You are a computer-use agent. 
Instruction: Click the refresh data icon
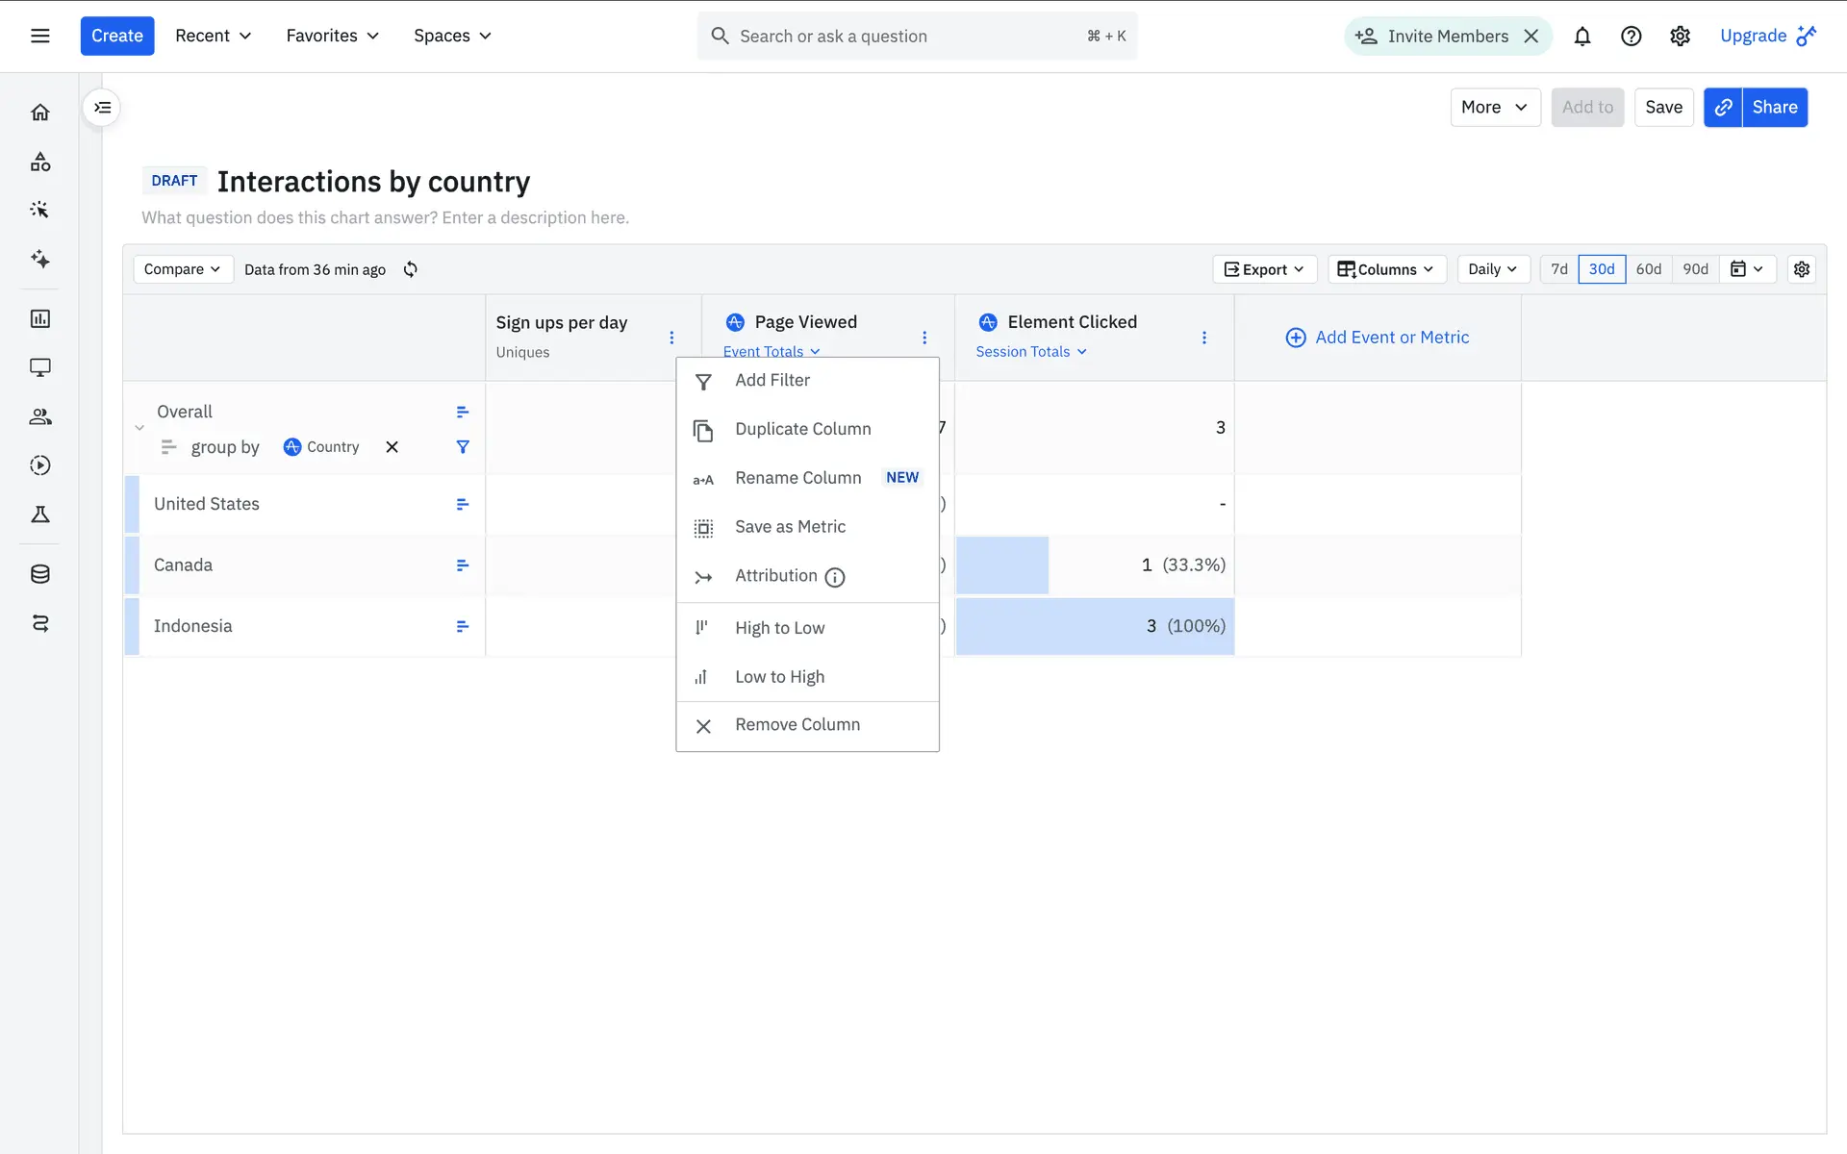click(x=411, y=269)
